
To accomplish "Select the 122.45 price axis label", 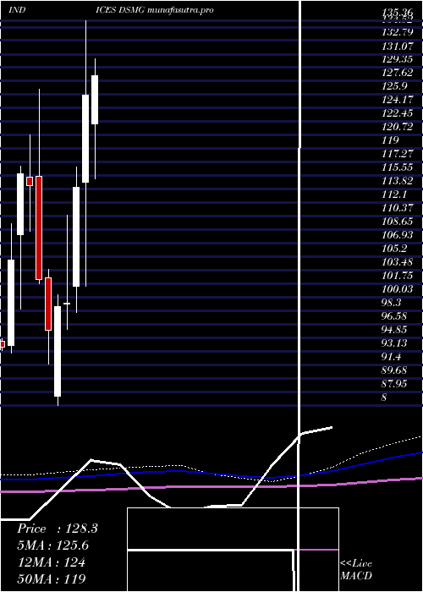I will pos(397,113).
